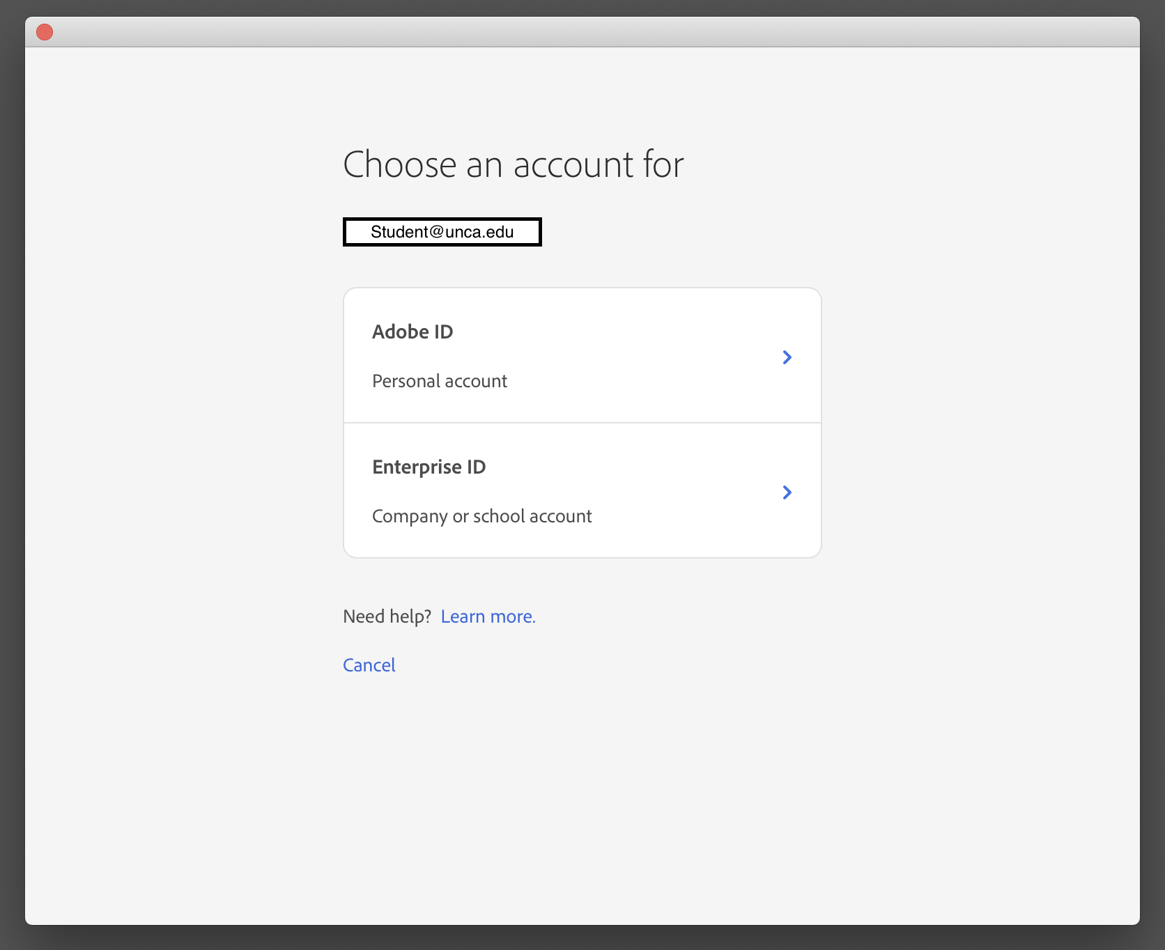
Task: Click the "Need help?" text
Action: point(387,616)
